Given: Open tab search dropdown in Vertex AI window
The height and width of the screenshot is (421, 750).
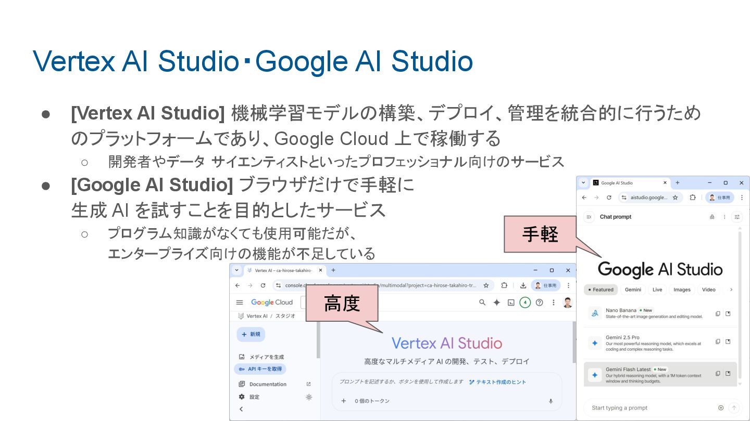Looking at the screenshot, I should (x=237, y=270).
